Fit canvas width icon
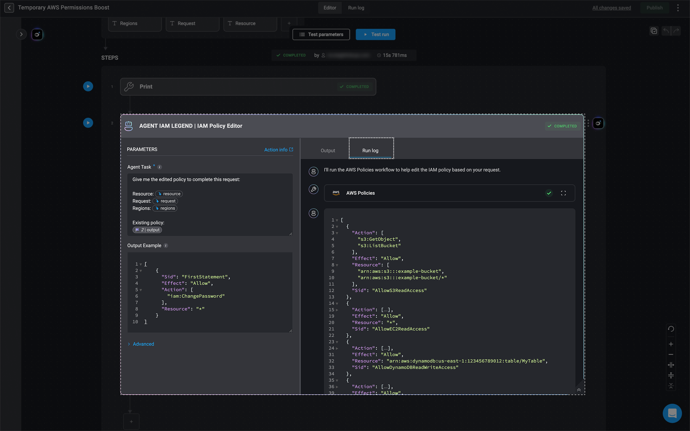The width and height of the screenshot is (690, 431). click(671, 365)
